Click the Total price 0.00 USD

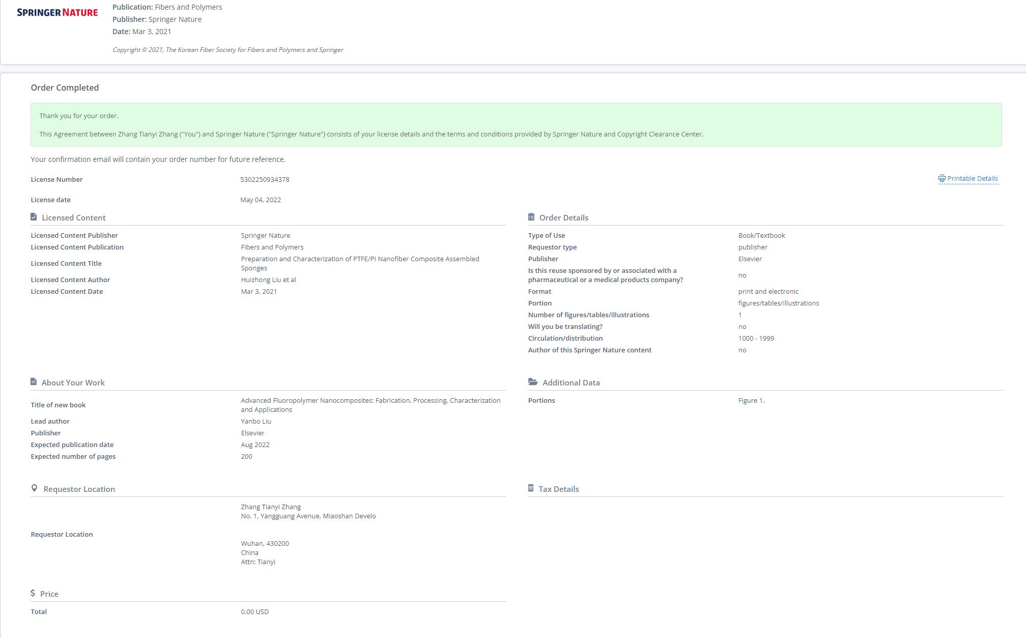click(x=254, y=612)
